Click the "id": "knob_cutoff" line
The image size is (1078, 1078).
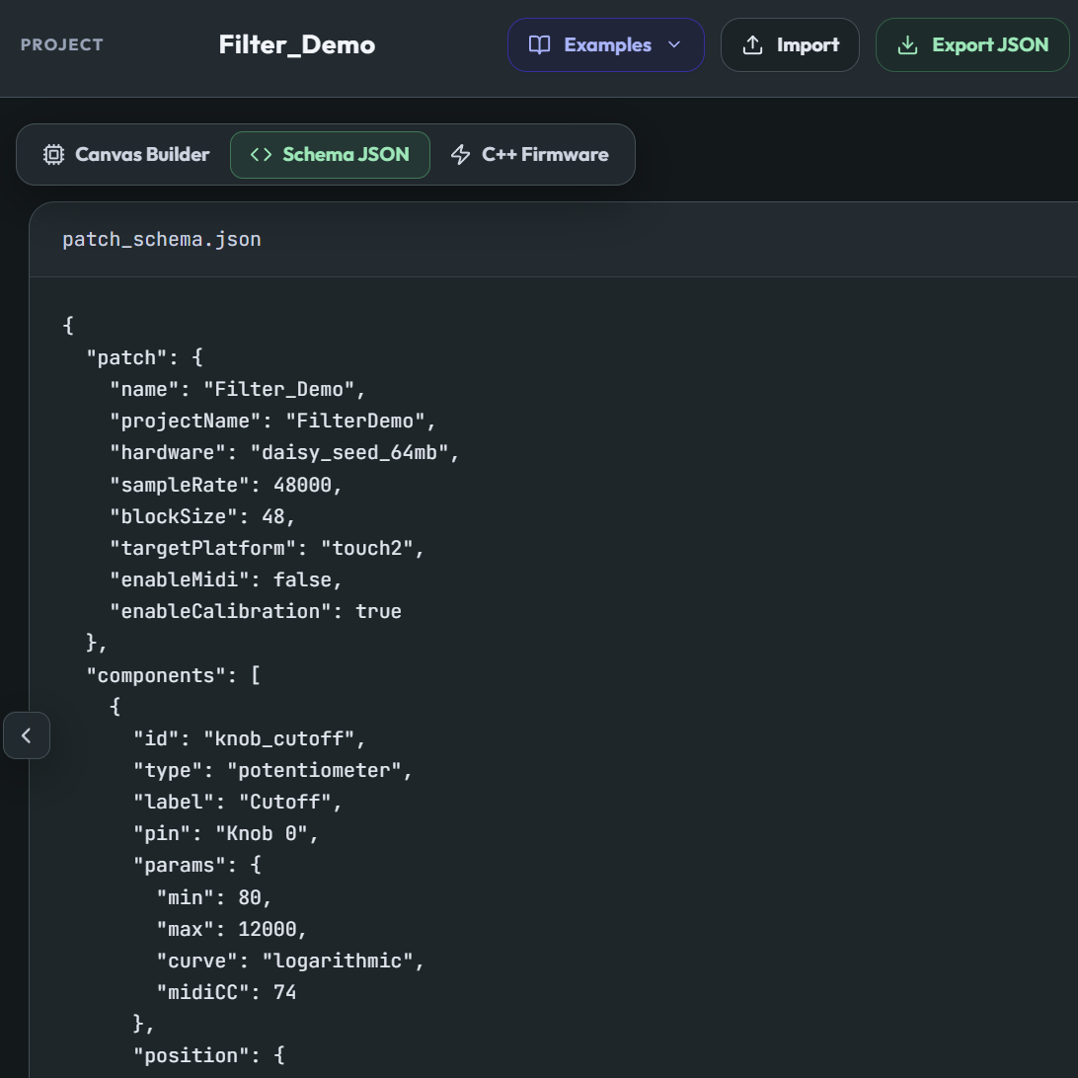[x=249, y=738]
